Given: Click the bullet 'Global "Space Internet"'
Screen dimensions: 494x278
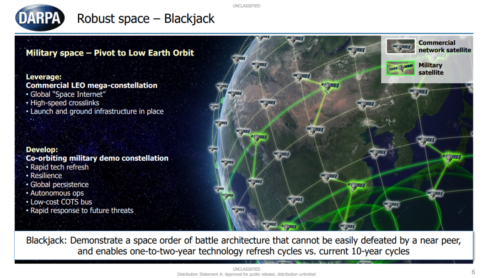Looking at the screenshot, I should click(x=68, y=94).
